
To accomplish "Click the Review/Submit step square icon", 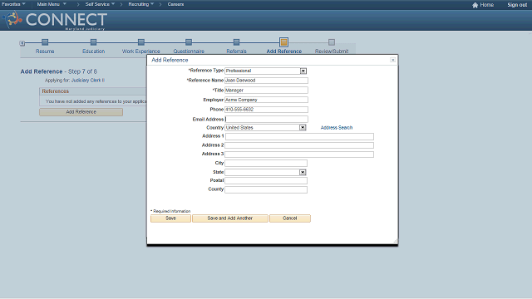I will coord(332,42).
